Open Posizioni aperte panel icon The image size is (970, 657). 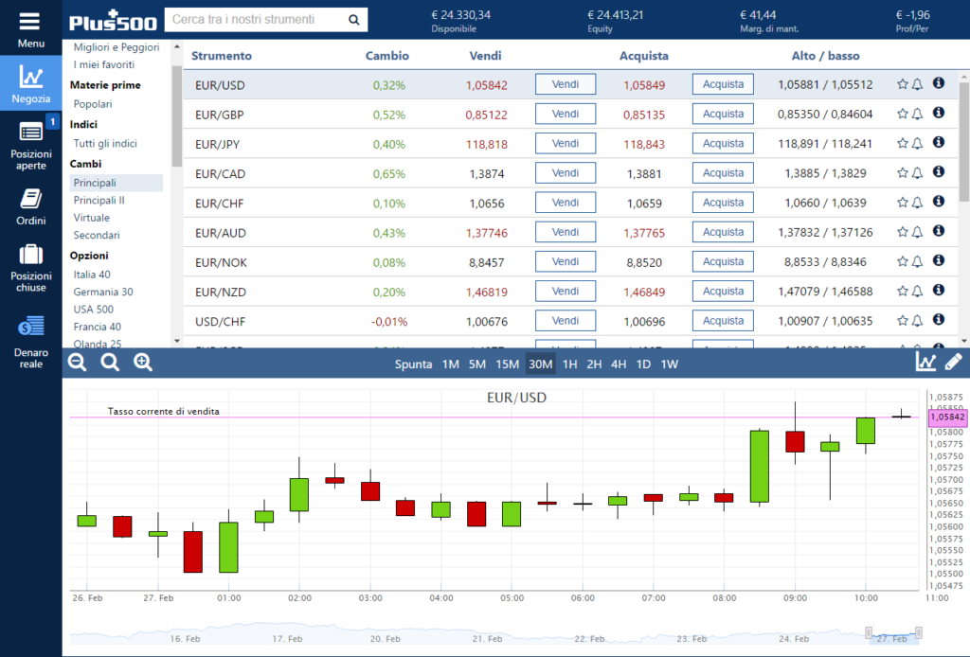pos(31,132)
